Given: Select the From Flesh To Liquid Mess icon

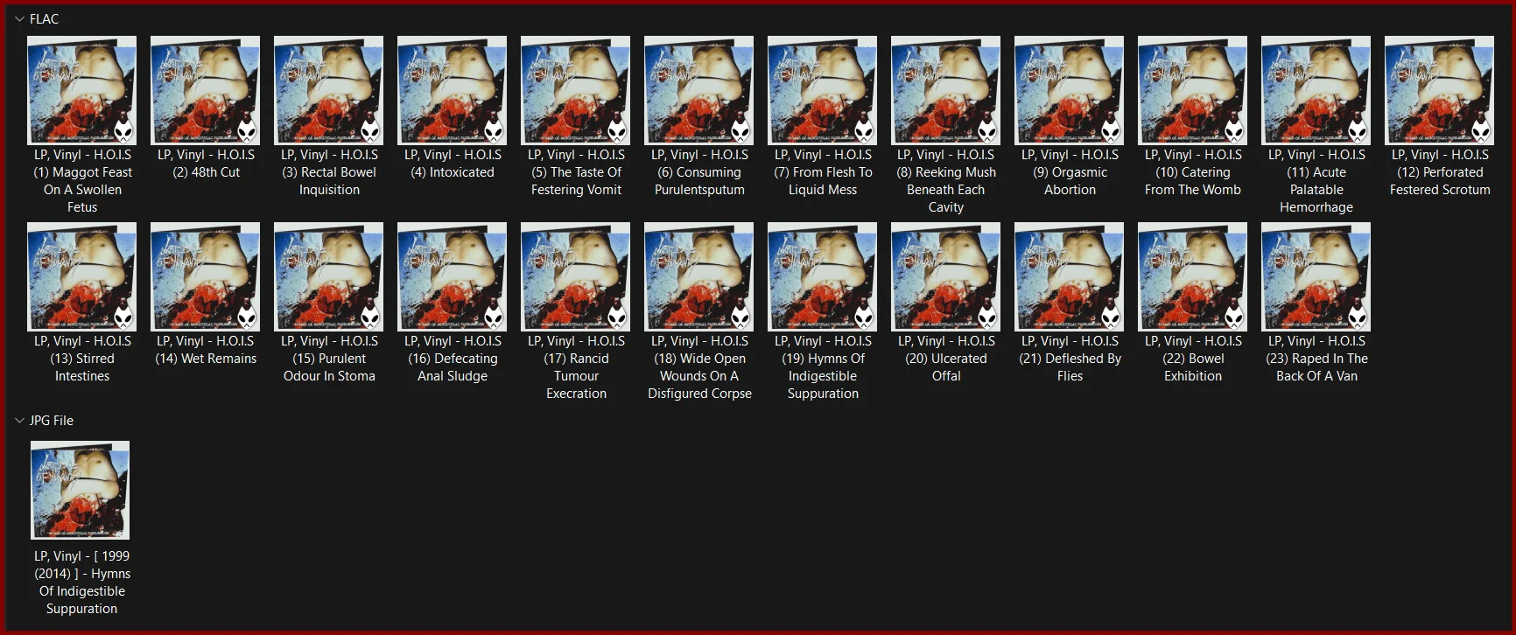Looking at the screenshot, I should click(823, 90).
